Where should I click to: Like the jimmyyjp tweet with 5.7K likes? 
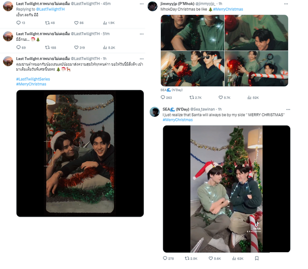pos(220,97)
